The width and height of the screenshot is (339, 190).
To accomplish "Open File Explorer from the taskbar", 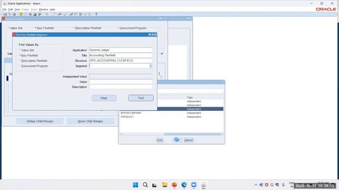I will pyautogui.click(x=165, y=185).
